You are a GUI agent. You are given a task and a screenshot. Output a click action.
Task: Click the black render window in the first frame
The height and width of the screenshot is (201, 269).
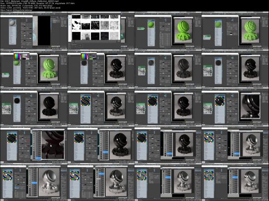point(44,30)
